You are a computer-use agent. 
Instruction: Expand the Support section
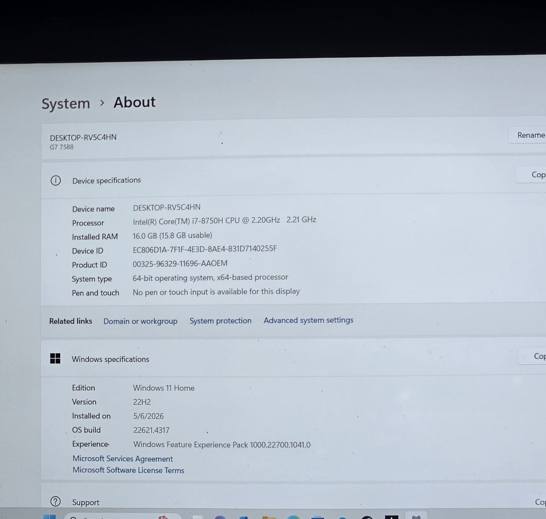click(293, 496)
